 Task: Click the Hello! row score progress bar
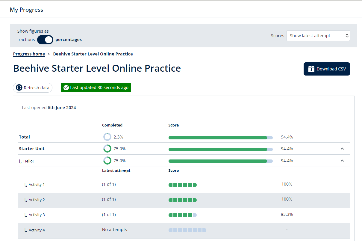(x=221, y=161)
